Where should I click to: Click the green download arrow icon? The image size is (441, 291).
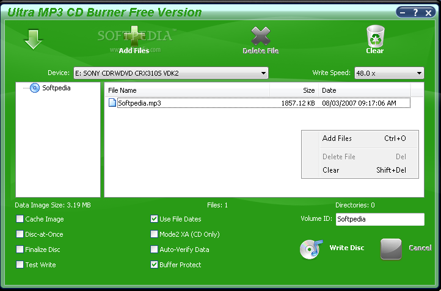[33, 39]
